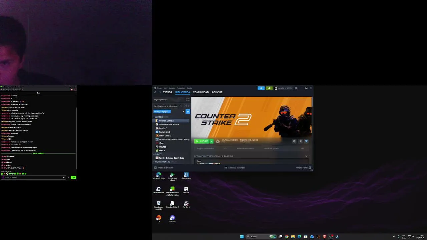Open the Amigos menu
This screenshot has width=427, height=240.
tap(172, 88)
